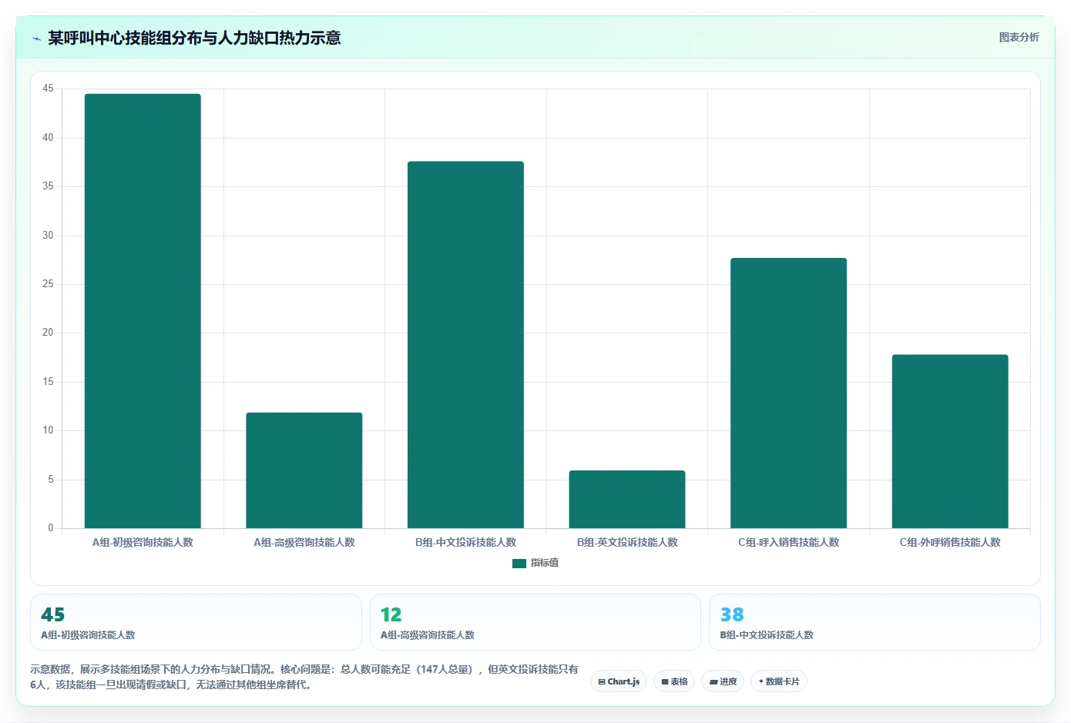Select the B组-中文投诉技能人数 bar
1071x723 pixels.
[465, 345]
